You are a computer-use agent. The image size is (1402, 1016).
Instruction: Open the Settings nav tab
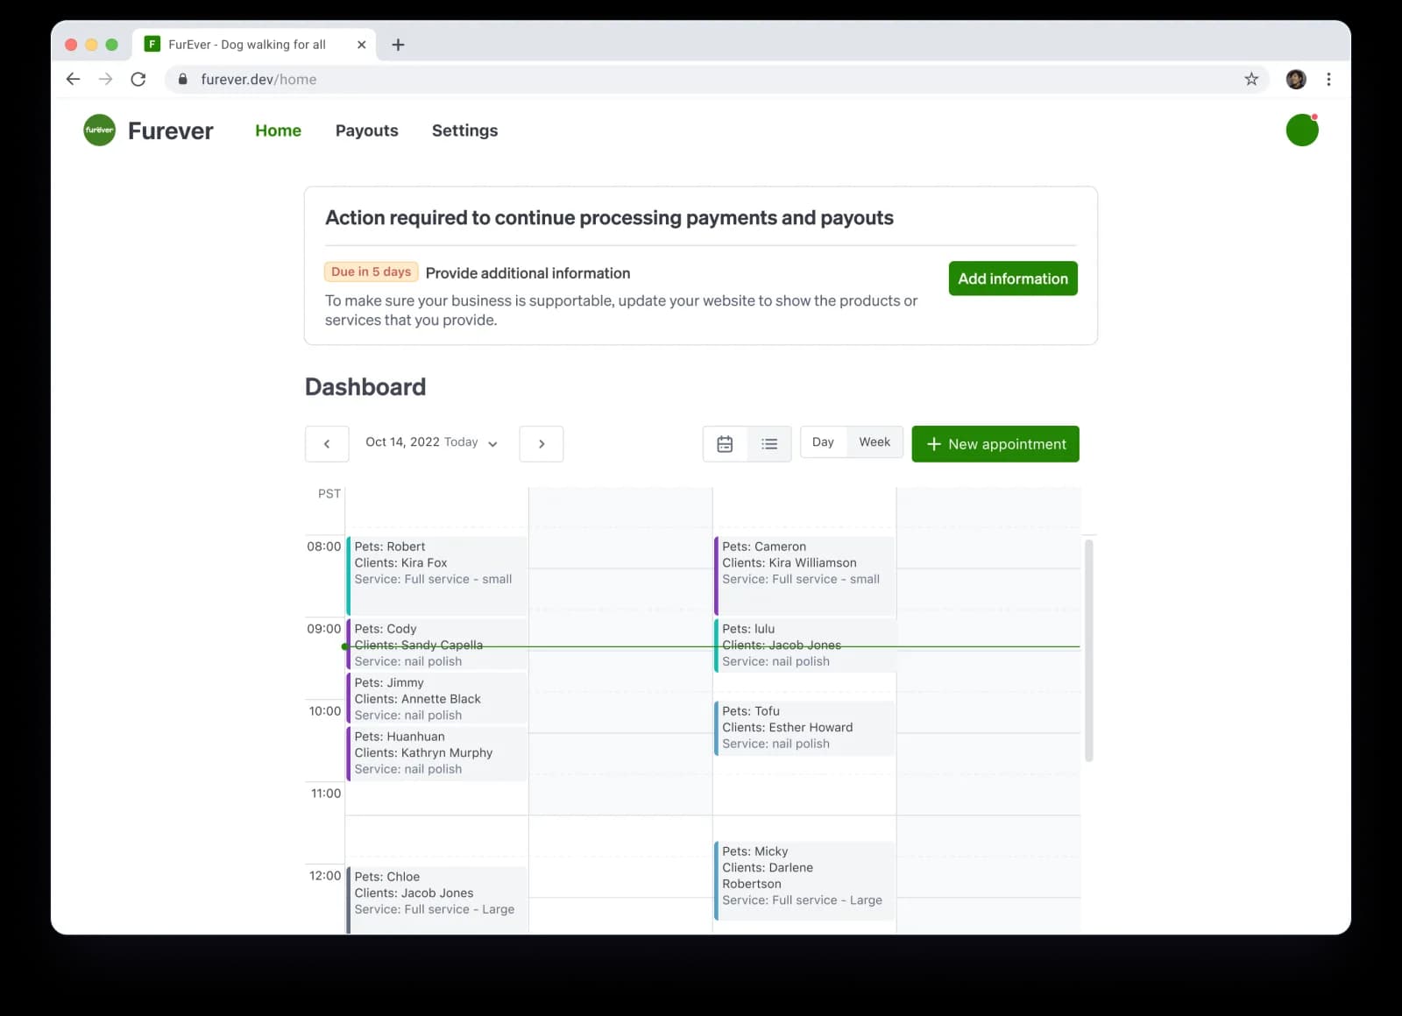pos(465,131)
